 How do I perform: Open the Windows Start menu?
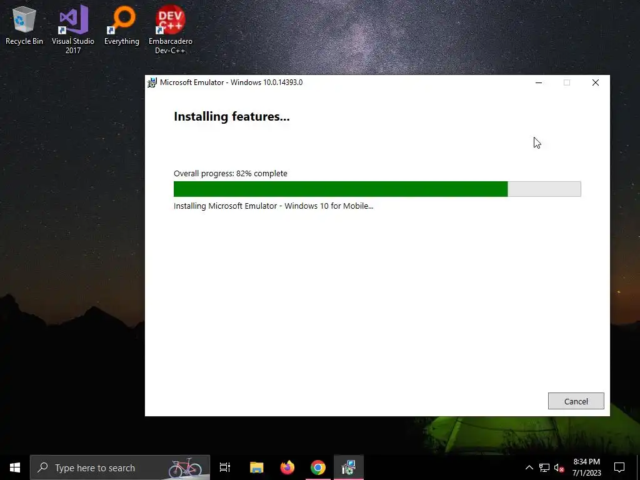coord(15,467)
